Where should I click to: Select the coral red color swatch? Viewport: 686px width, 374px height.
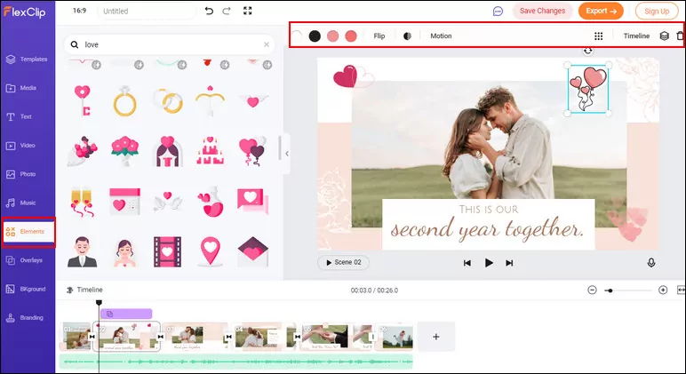click(351, 36)
